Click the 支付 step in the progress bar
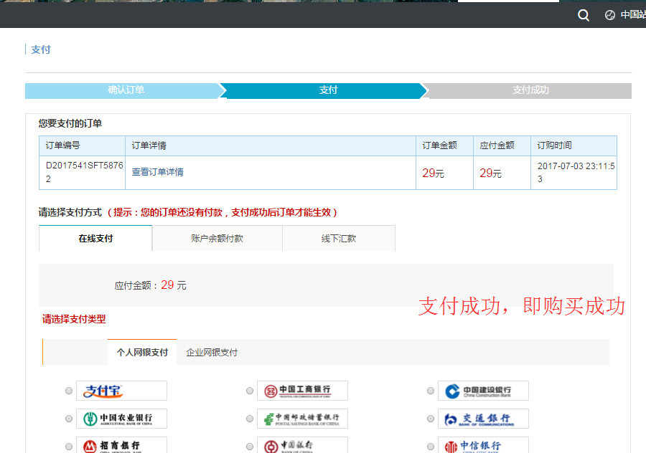Viewport: 646px width, 453px height. [x=328, y=90]
